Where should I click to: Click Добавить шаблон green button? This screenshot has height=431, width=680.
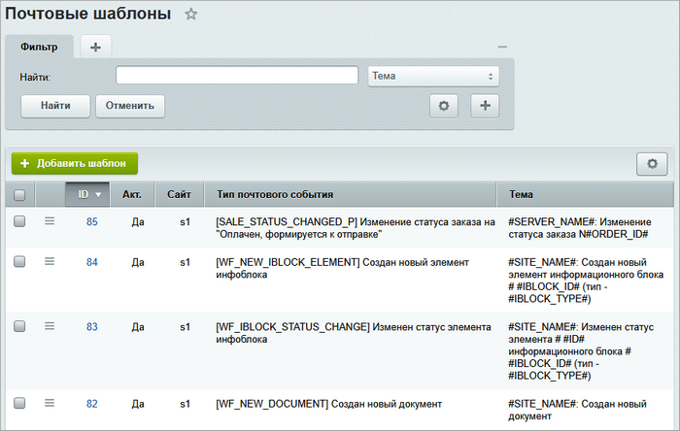(75, 164)
